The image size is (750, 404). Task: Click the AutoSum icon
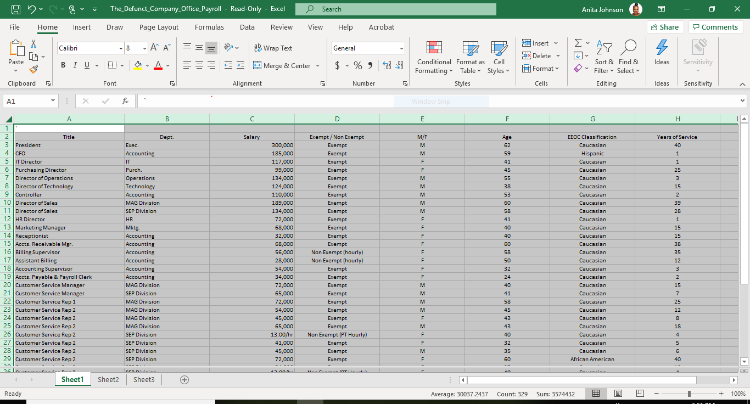click(x=579, y=43)
